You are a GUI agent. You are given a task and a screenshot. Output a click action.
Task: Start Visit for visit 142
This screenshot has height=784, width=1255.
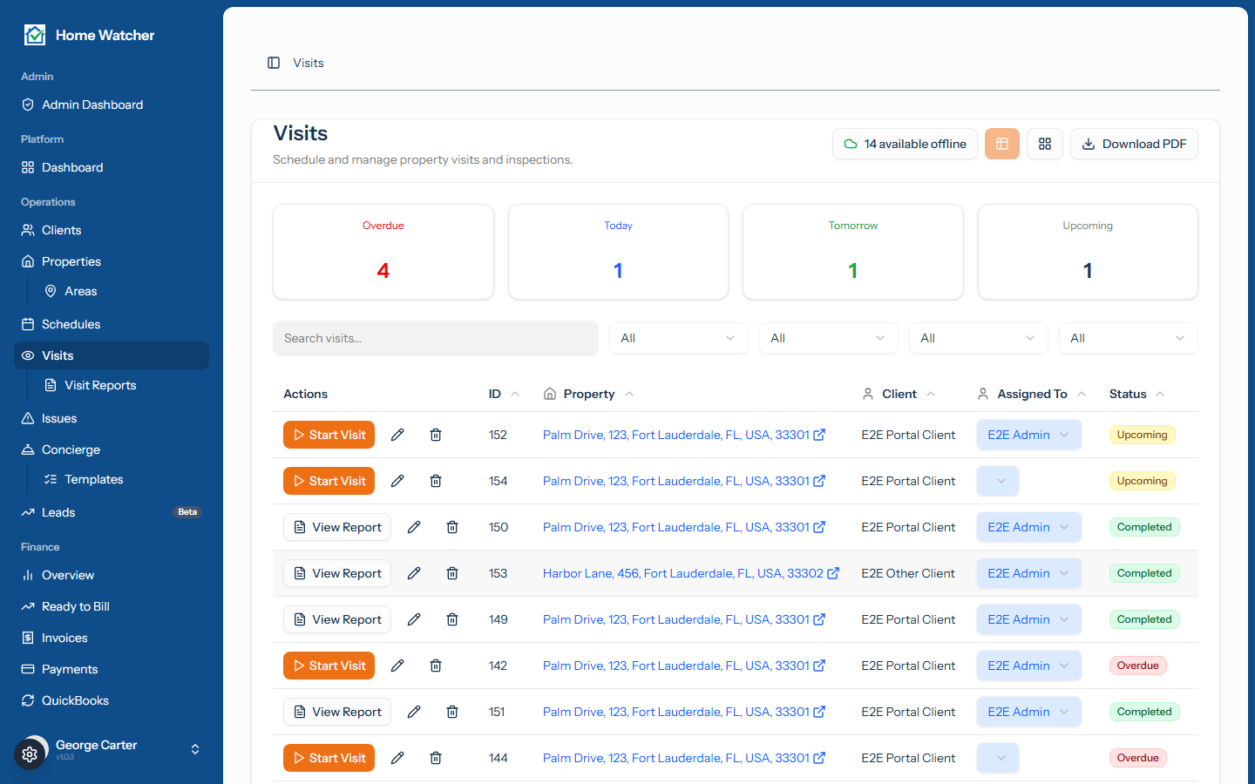click(329, 666)
